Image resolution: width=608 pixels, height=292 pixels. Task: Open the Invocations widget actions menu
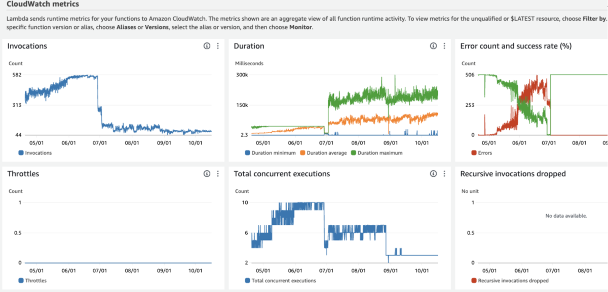(218, 46)
